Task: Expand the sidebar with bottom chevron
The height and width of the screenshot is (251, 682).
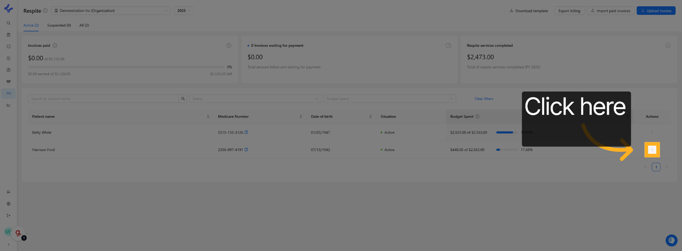Action: [x=8, y=244]
